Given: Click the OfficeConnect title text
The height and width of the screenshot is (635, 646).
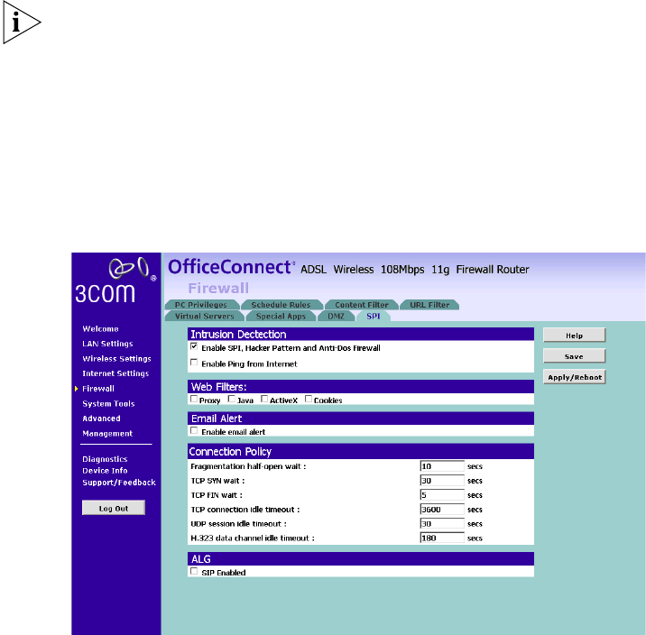Looking at the screenshot, I should tap(230, 267).
